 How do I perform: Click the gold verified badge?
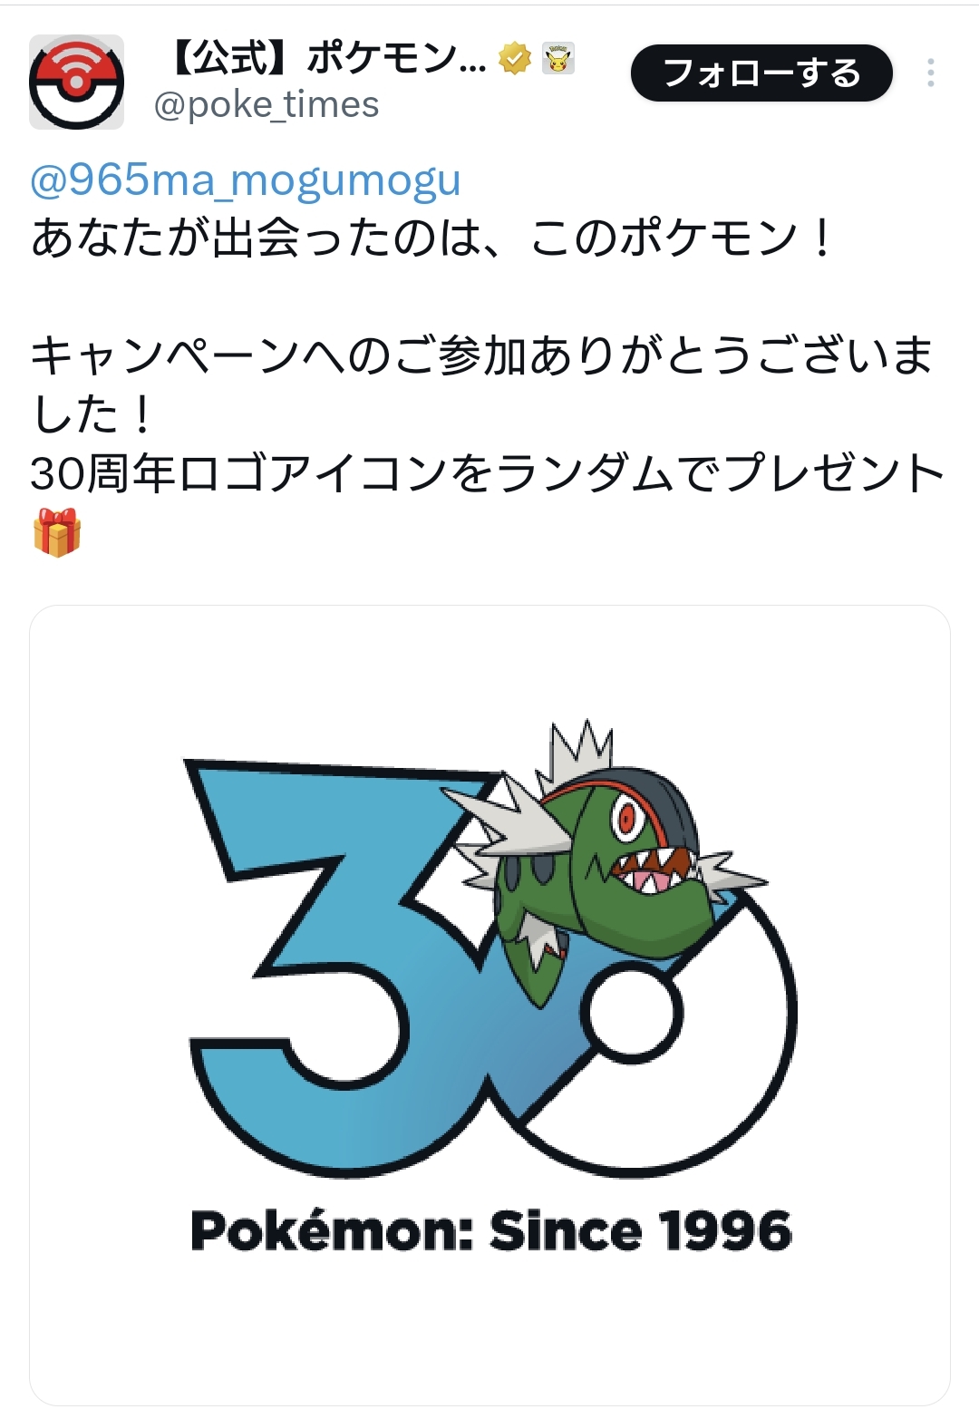pyautogui.click(x=515, y=59)
